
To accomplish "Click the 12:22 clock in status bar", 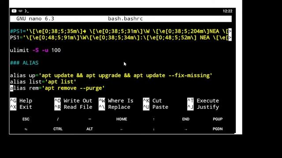I will point(227,11).
